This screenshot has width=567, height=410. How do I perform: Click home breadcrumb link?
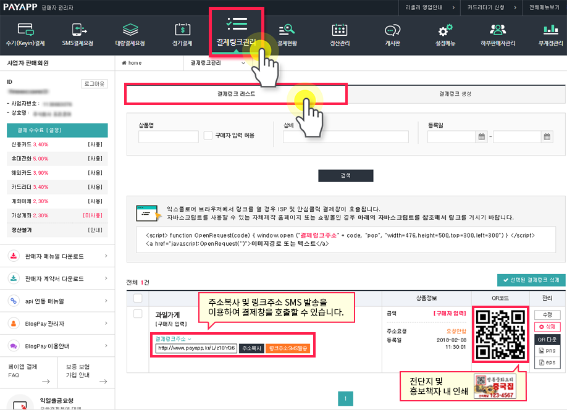[132, 63]
